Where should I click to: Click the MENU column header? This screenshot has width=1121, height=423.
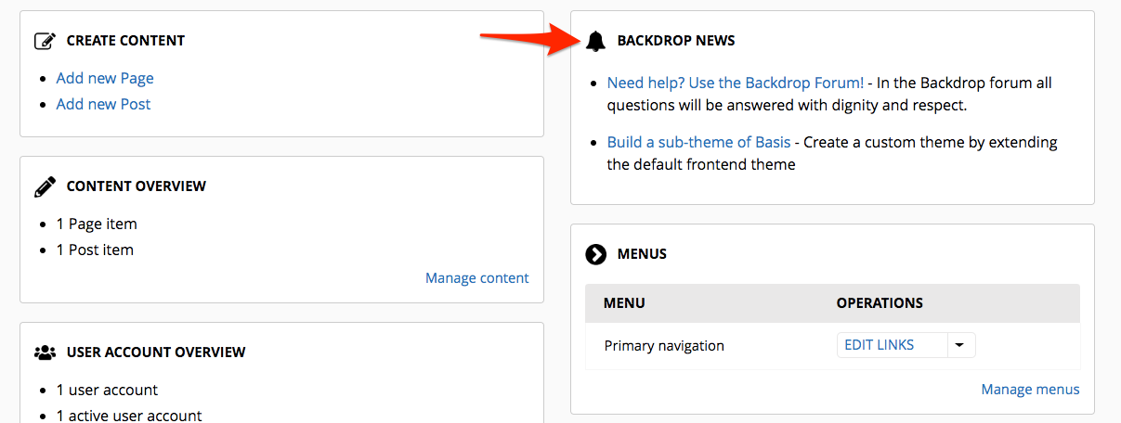coord(624,303)
